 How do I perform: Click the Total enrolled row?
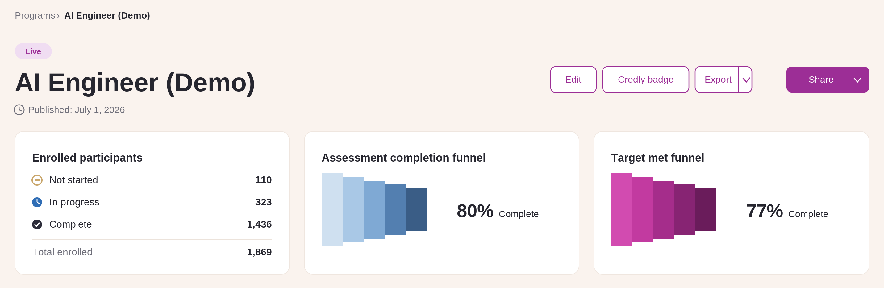[152, 252]
